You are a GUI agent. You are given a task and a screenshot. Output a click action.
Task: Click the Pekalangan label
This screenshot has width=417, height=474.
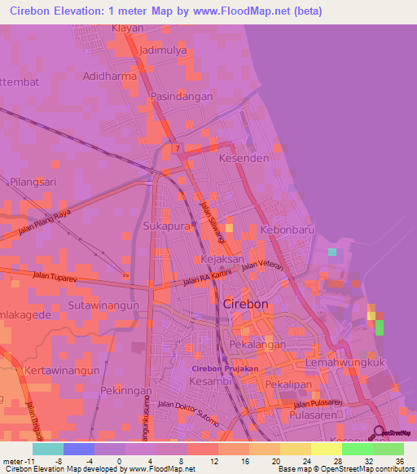[257, 345]
